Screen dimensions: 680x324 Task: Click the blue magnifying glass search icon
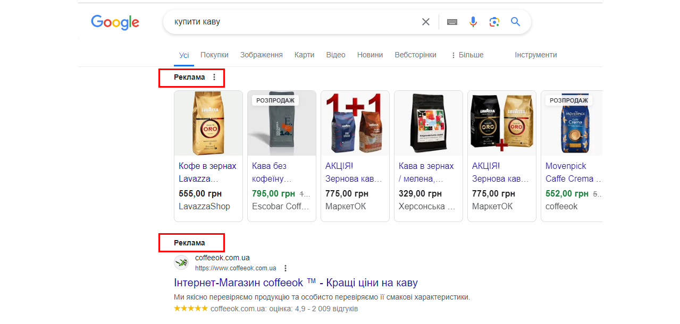515,22
